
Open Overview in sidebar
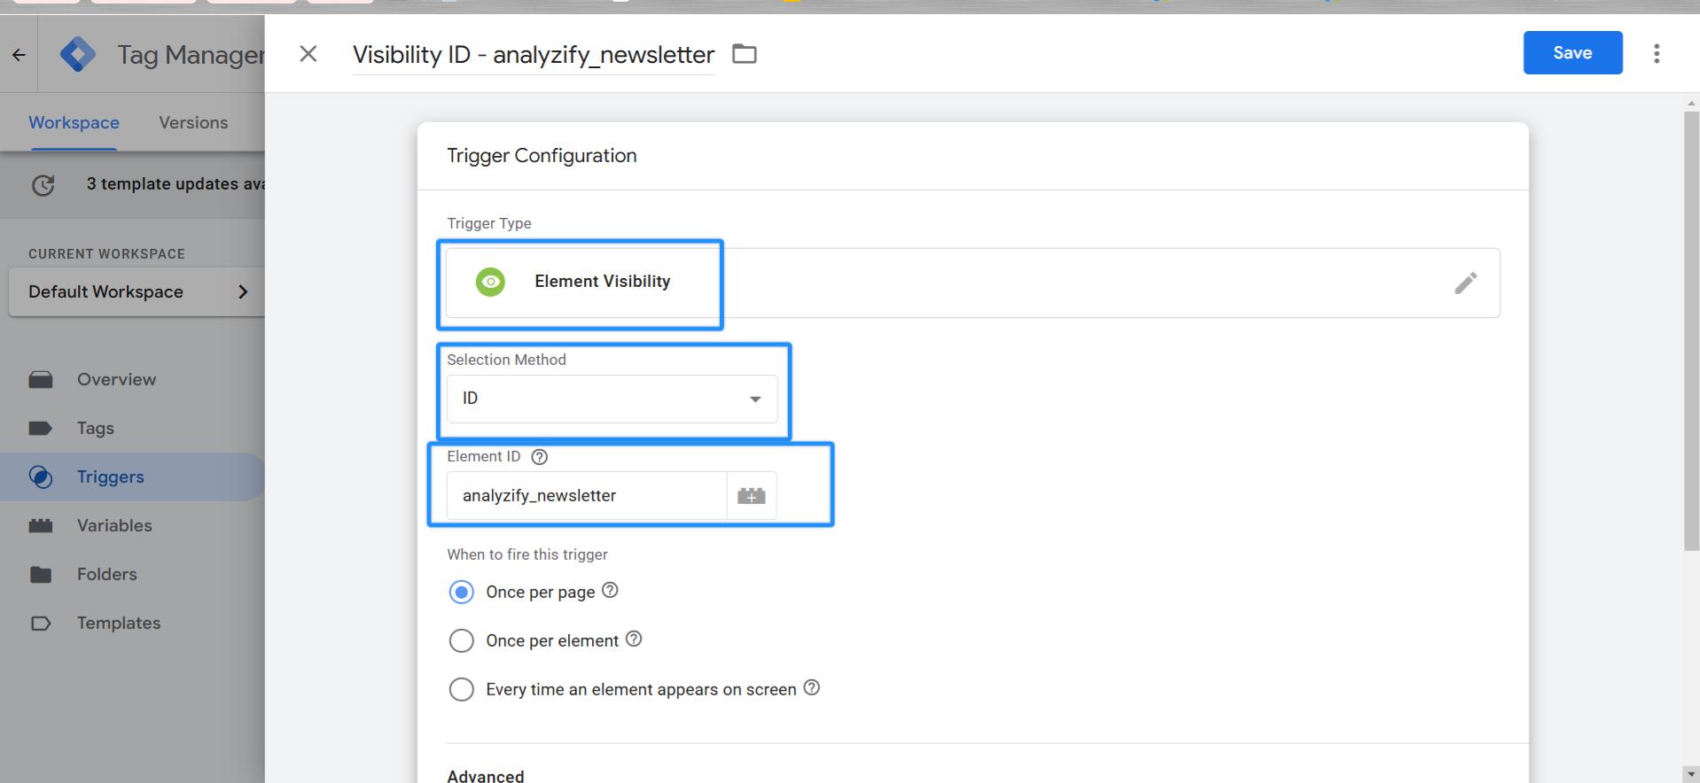click(x=116, y=380)
